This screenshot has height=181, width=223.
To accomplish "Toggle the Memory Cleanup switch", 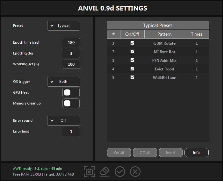I will pos(71,103).
